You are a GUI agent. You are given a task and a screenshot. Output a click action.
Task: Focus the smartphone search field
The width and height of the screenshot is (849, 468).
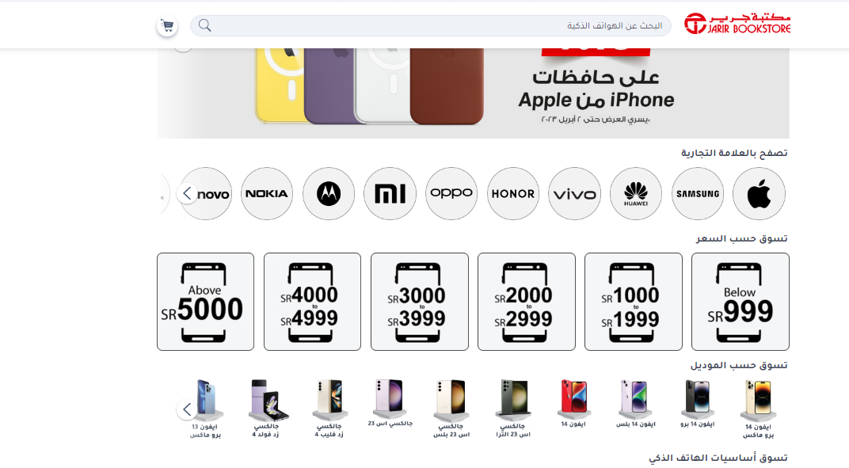(x=431, y=25)
